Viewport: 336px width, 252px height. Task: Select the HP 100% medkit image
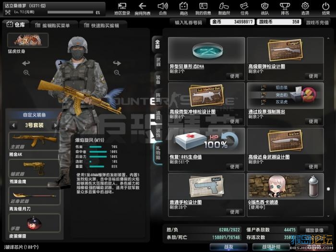tap(206, 141)
